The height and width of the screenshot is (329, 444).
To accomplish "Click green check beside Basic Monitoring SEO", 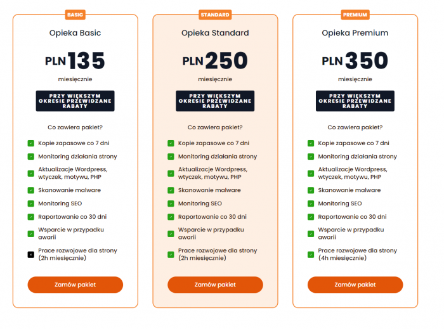I will pos(30,203).
